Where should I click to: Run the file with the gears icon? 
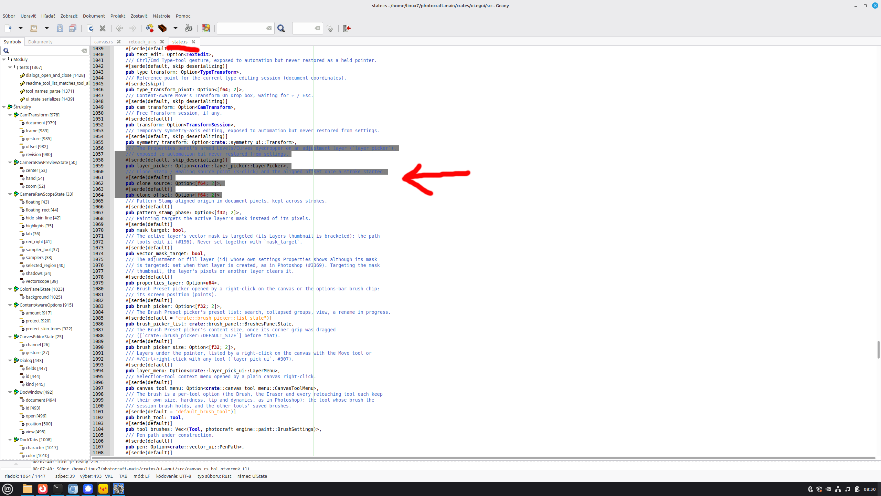pos(189,28)
